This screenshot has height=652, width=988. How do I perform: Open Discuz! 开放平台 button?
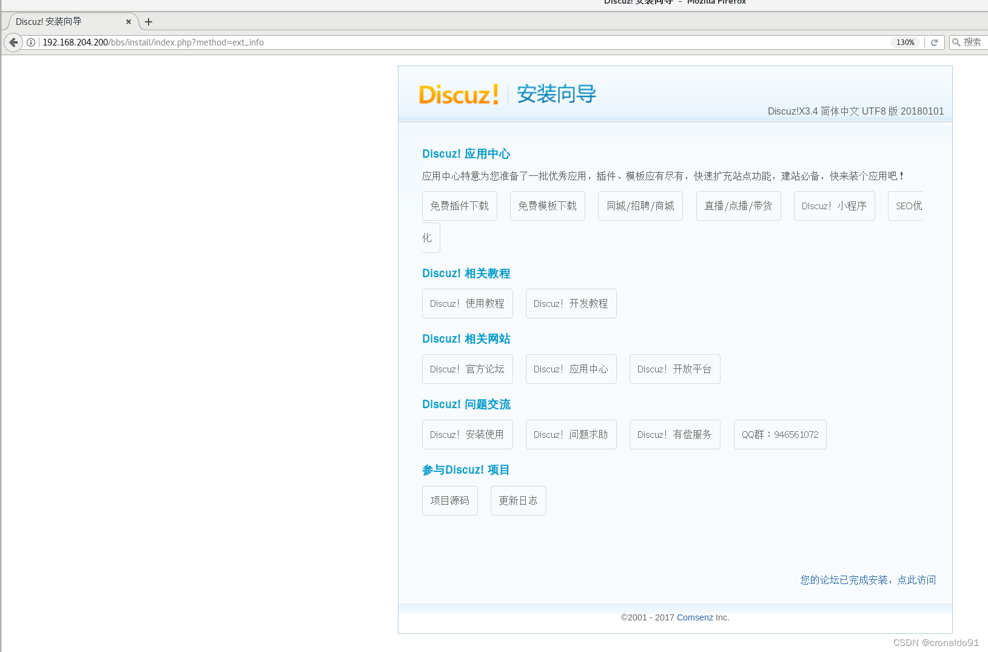tap(675, 369)
